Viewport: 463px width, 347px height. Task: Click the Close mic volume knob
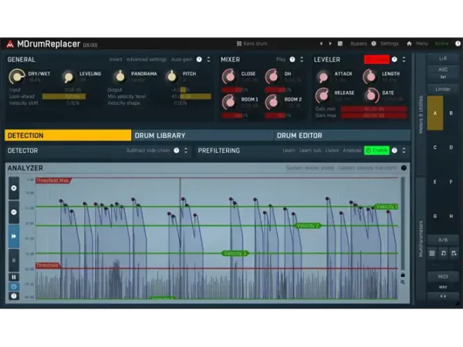(x=229, y=76)
